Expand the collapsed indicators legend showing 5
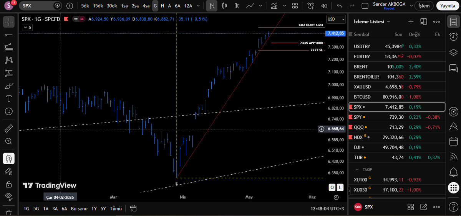The image size is (461, 216). coord(27,27)
